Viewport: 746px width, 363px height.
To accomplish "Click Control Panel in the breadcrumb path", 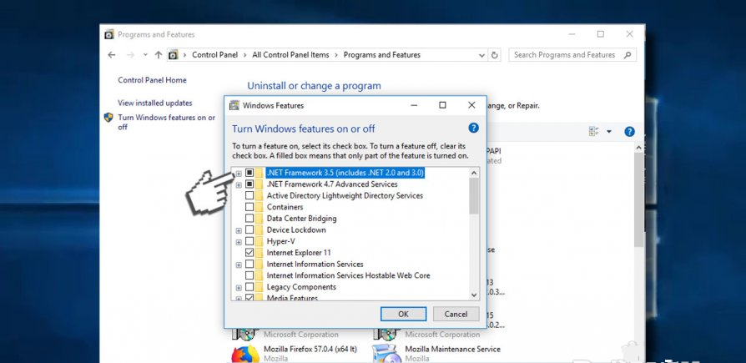I will point(216,55).
